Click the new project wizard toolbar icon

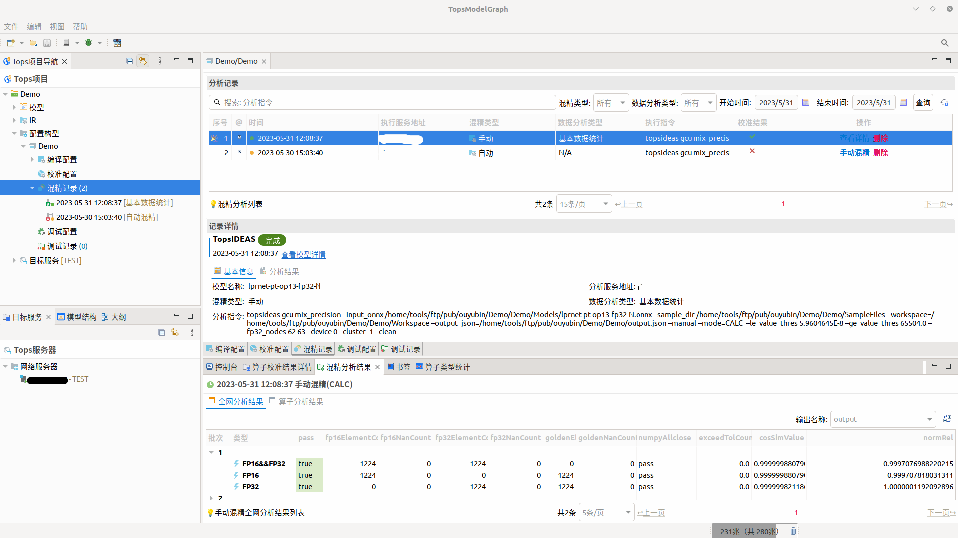pos(11,43)
